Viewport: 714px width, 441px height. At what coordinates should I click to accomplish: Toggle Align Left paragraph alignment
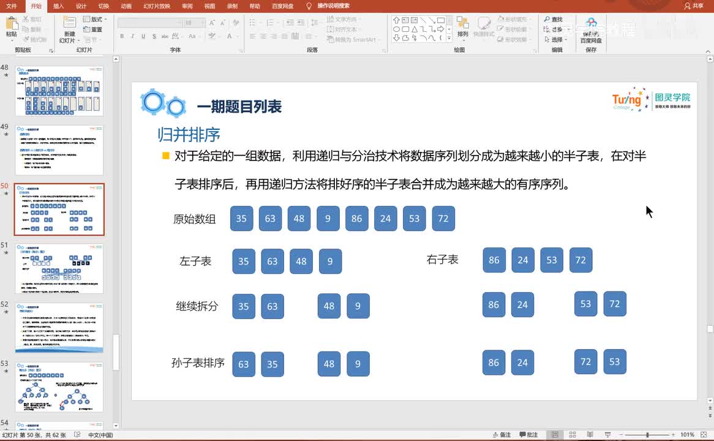pos(253,36)
